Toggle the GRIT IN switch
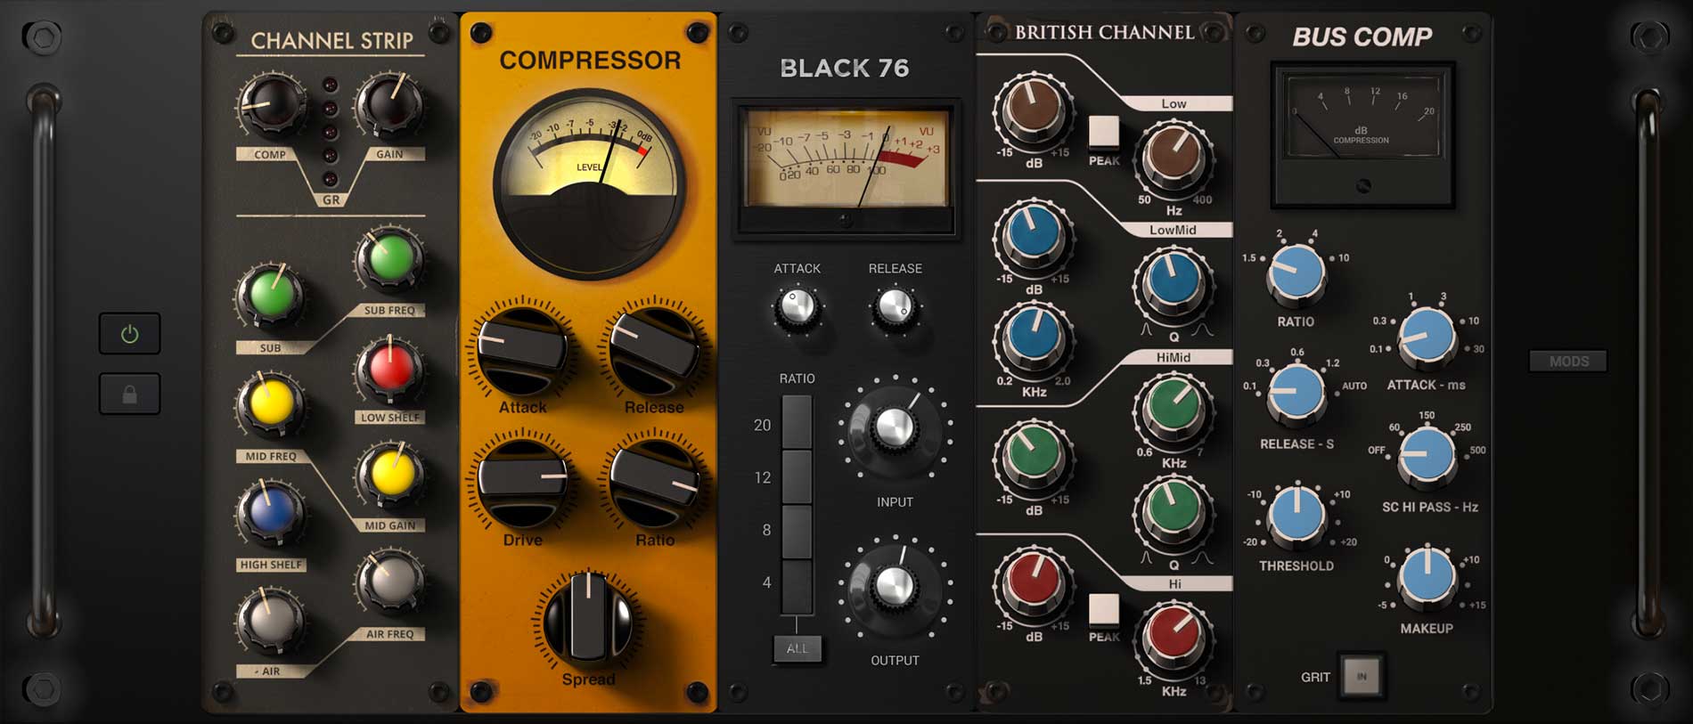The image size is (1693, 724). point(1362,676)
